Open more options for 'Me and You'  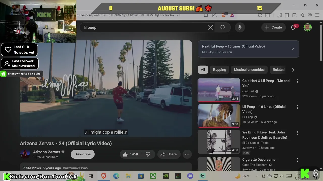tap(297, 81)
